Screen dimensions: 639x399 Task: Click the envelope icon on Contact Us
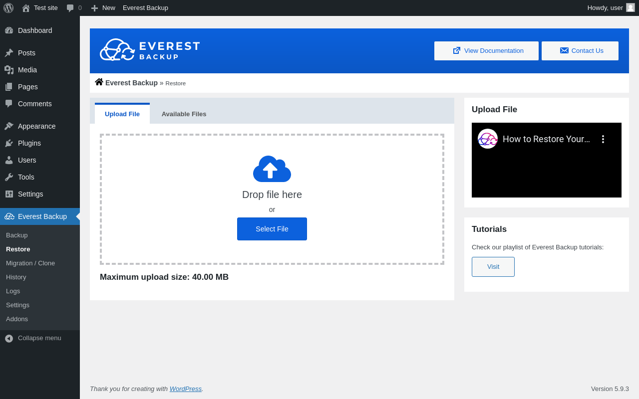tap(564, 50)
